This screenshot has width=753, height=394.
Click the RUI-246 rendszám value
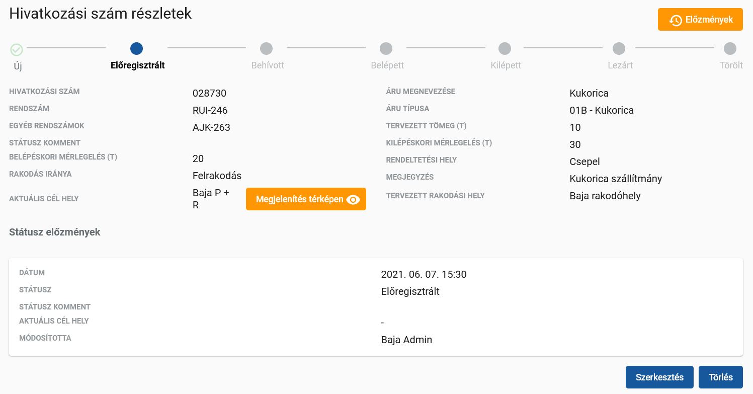coord(210,110)
